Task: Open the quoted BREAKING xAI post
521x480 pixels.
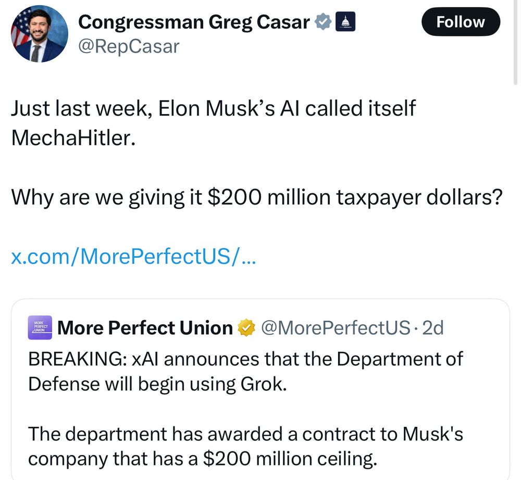Action: (x=260, y=389)
